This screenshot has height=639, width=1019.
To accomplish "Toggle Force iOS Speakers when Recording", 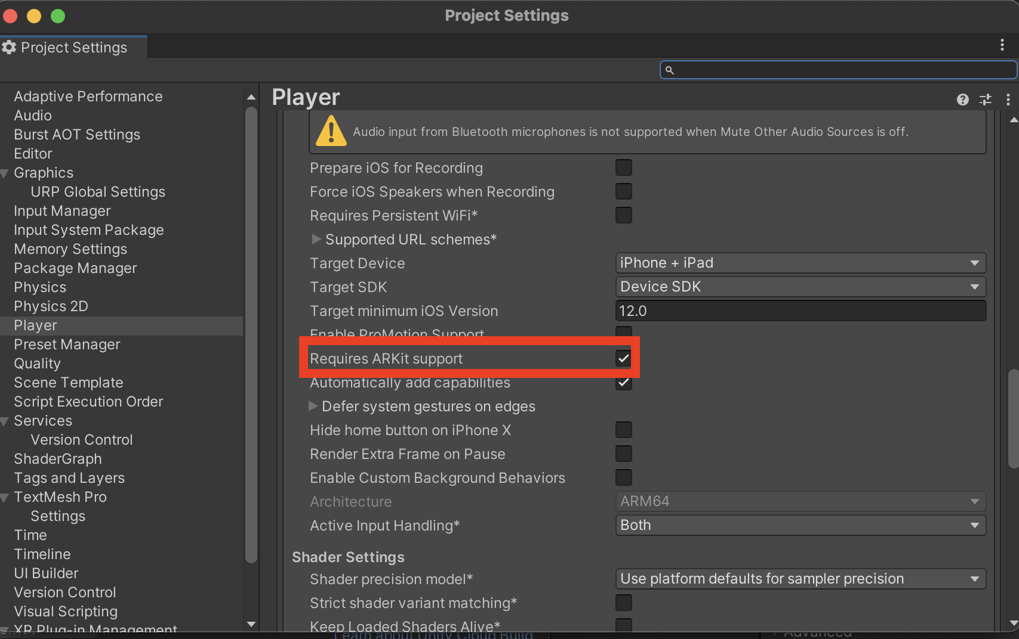I will tap(624, 191).
